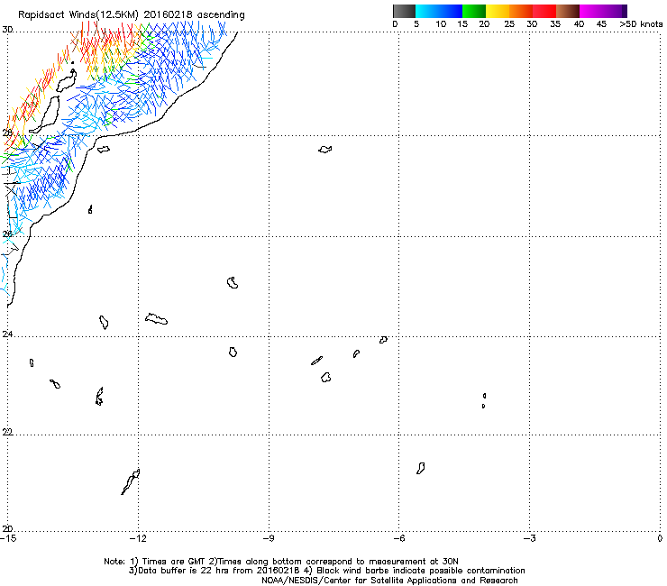Click the '25' legend label

(509, 24)
